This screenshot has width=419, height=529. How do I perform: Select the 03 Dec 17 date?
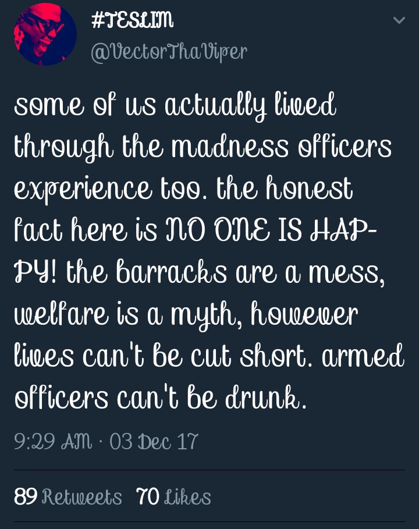tap(154, 441)
